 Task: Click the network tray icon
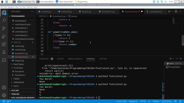coord(162,2)
